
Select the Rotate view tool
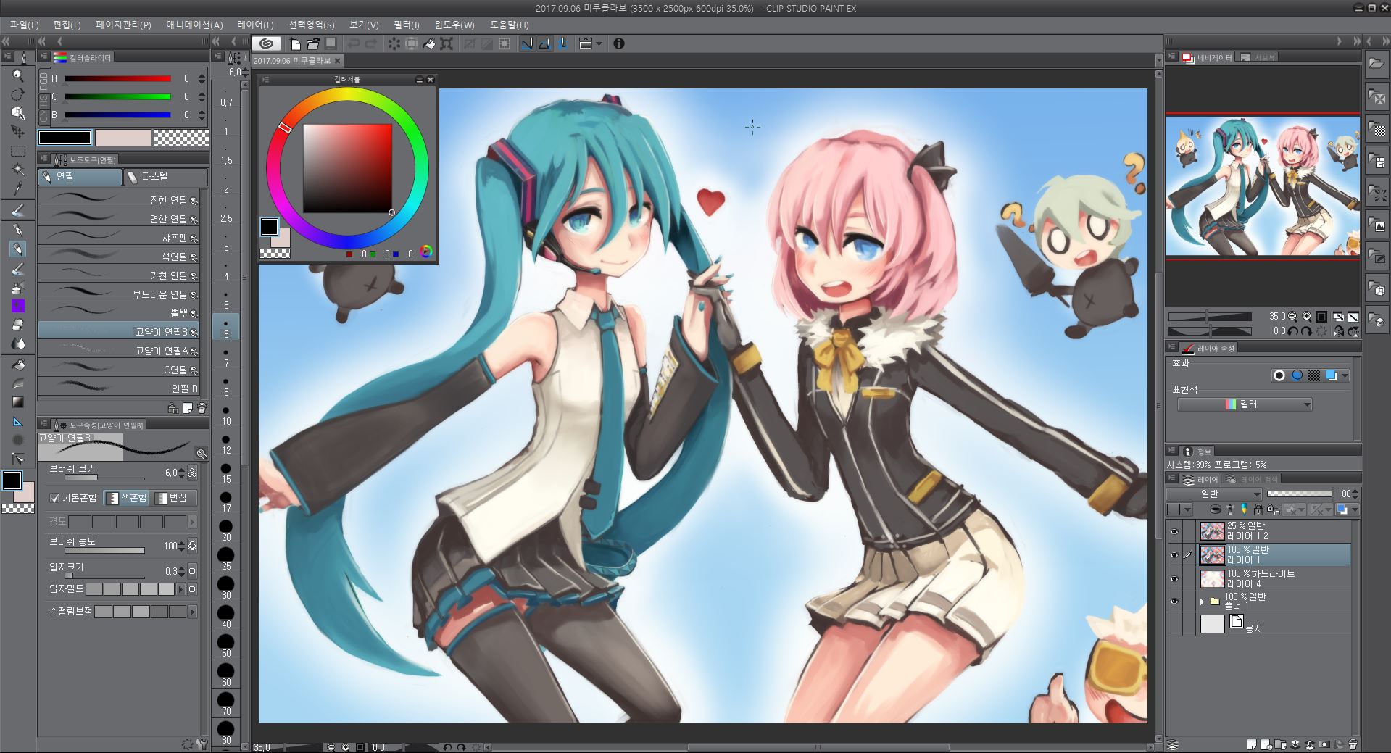click(x=18, y=94)
